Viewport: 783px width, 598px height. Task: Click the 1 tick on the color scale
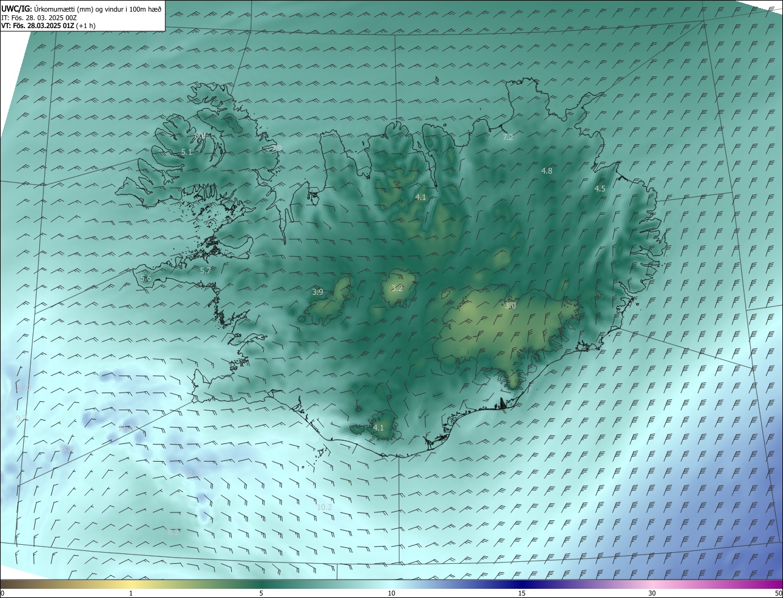[131, 593]
